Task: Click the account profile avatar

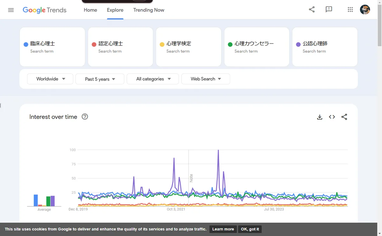Action: coord(365,10)
